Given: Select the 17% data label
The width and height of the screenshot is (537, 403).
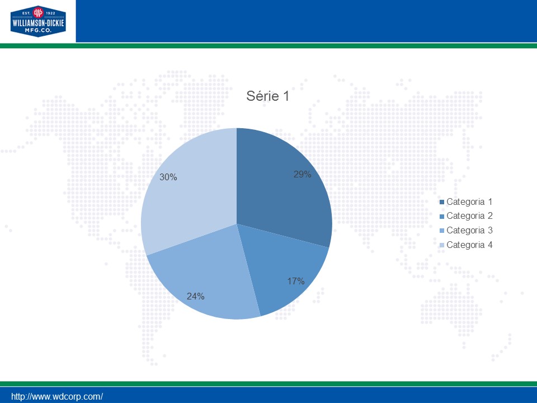Looking at the screenshot, I should click(x=296, y=282).
